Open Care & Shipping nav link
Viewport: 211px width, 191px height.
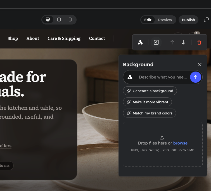(x=64, y=38)
